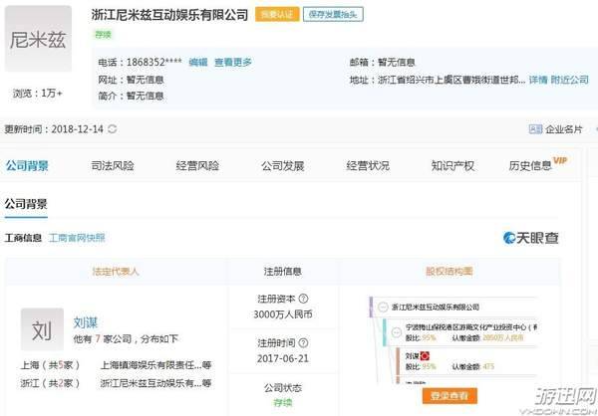Click the red badge icon next to 刘谋 in the equity chart
This screenshot has height=416, width=598.
click(425, 356)
